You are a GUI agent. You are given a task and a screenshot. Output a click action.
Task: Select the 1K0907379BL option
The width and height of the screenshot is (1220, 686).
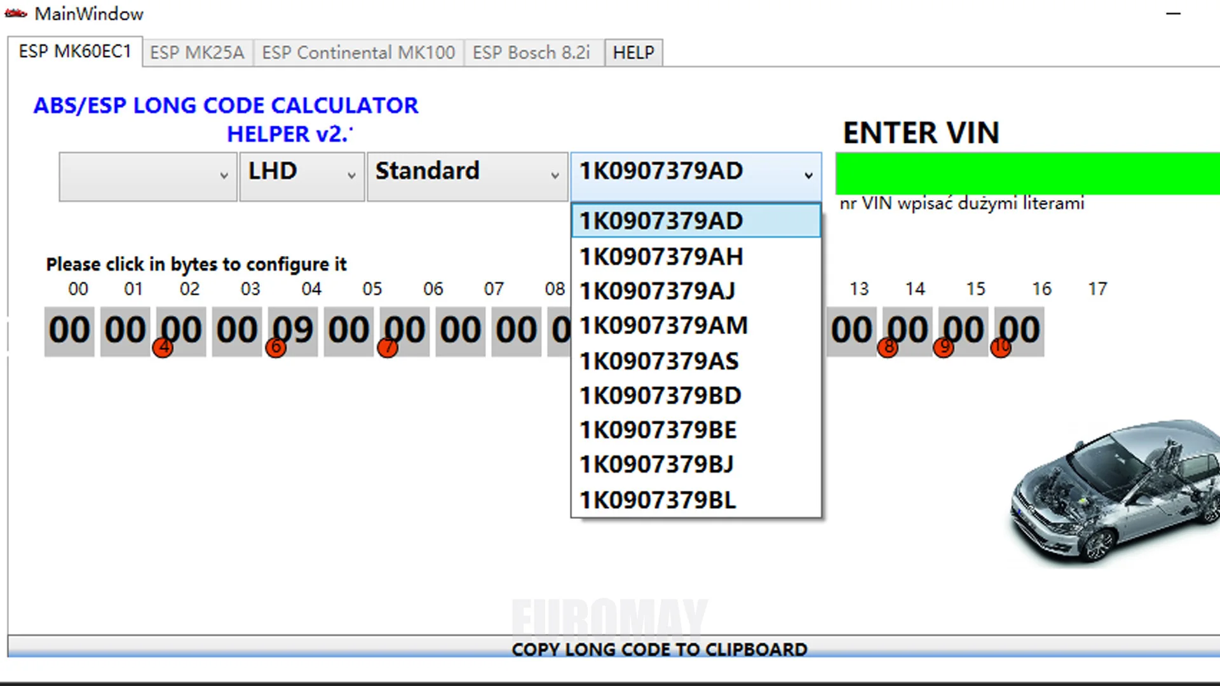pyautogui.click(x=696, y=500)
